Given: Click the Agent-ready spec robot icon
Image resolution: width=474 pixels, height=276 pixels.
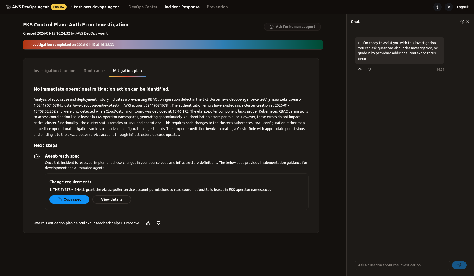Looking at the screenshot, I should [37, 156].
